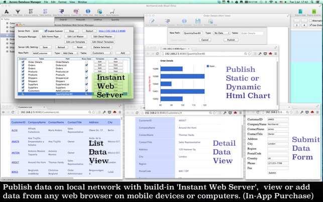Open the No Data type dropdown
The width and height of the screenshot is (323, 202).
221,33
